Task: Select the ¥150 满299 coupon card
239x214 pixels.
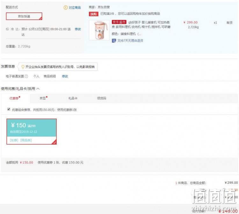Action: point(32,132)
